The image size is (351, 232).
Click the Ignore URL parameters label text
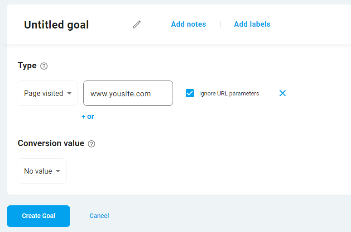point(229,94)
